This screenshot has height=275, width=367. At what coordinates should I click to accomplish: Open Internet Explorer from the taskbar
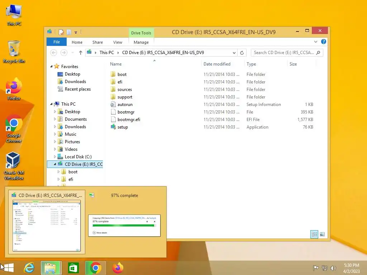click(29, 268)
